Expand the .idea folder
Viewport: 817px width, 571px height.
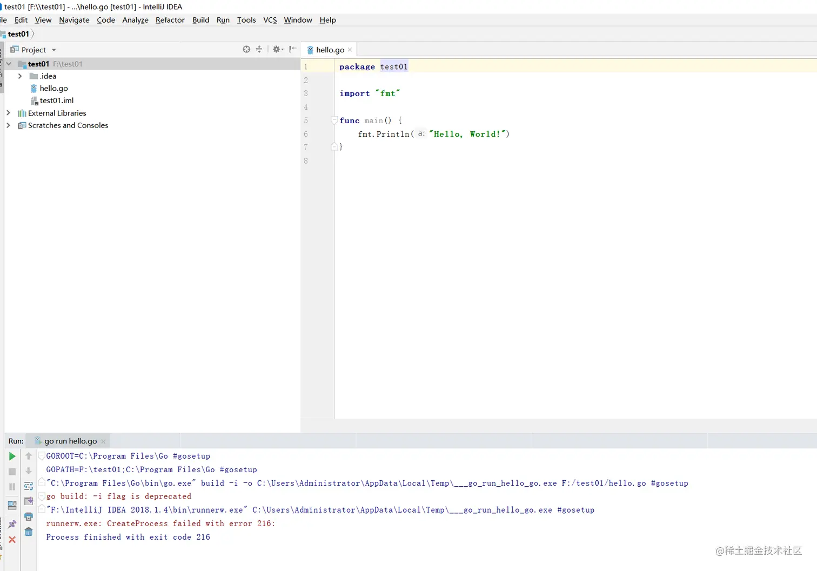(x=20, y=76)
